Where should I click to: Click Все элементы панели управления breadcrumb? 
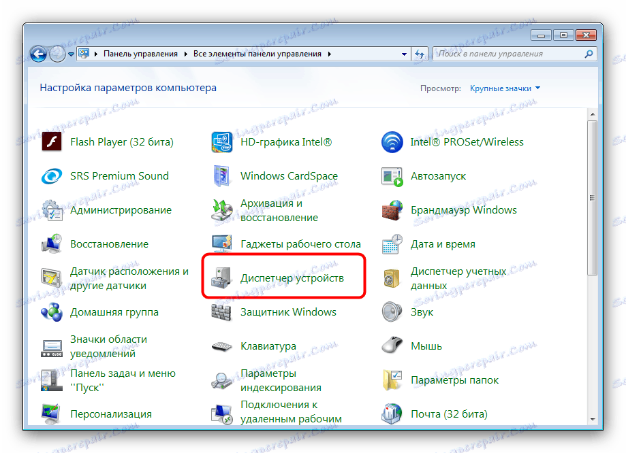pos(257,54)
